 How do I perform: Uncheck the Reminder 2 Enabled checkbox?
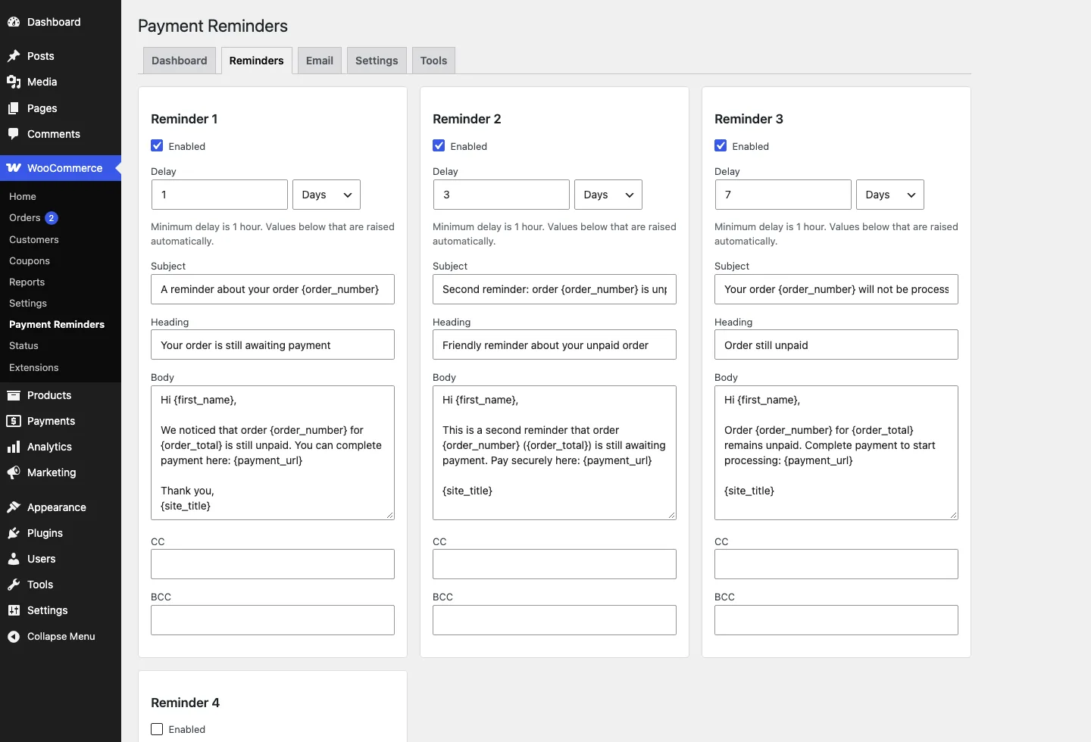[439, 145]
